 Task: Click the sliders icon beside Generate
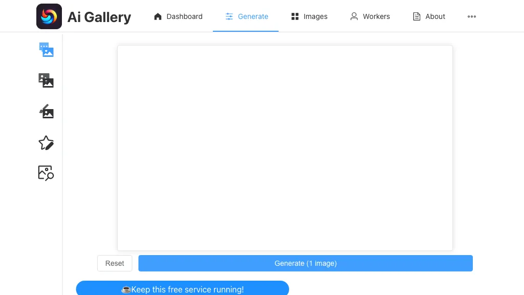pyautogui.click(x=229, y=16)
